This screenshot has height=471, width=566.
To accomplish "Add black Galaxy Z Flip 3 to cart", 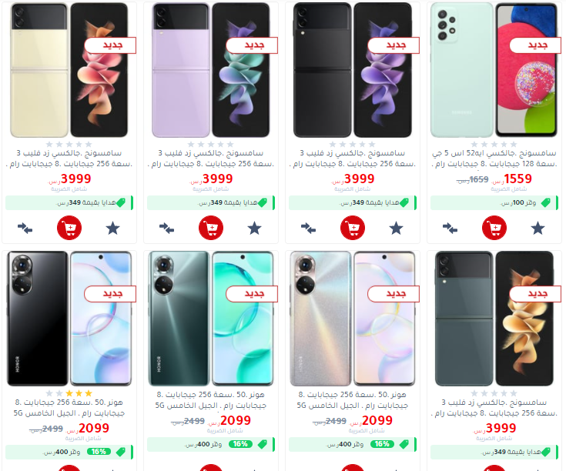I will (x=353, y=228).
